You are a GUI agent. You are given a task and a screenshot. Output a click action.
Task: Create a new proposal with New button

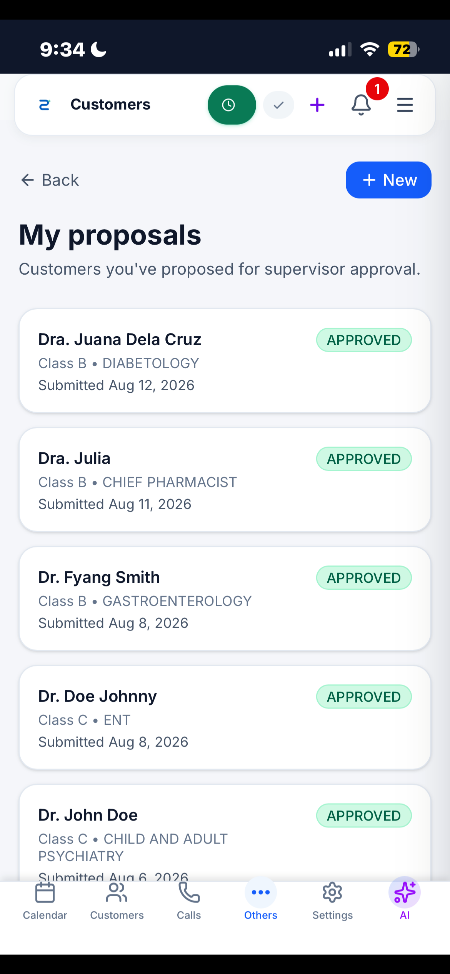click(x=388, y=180)
